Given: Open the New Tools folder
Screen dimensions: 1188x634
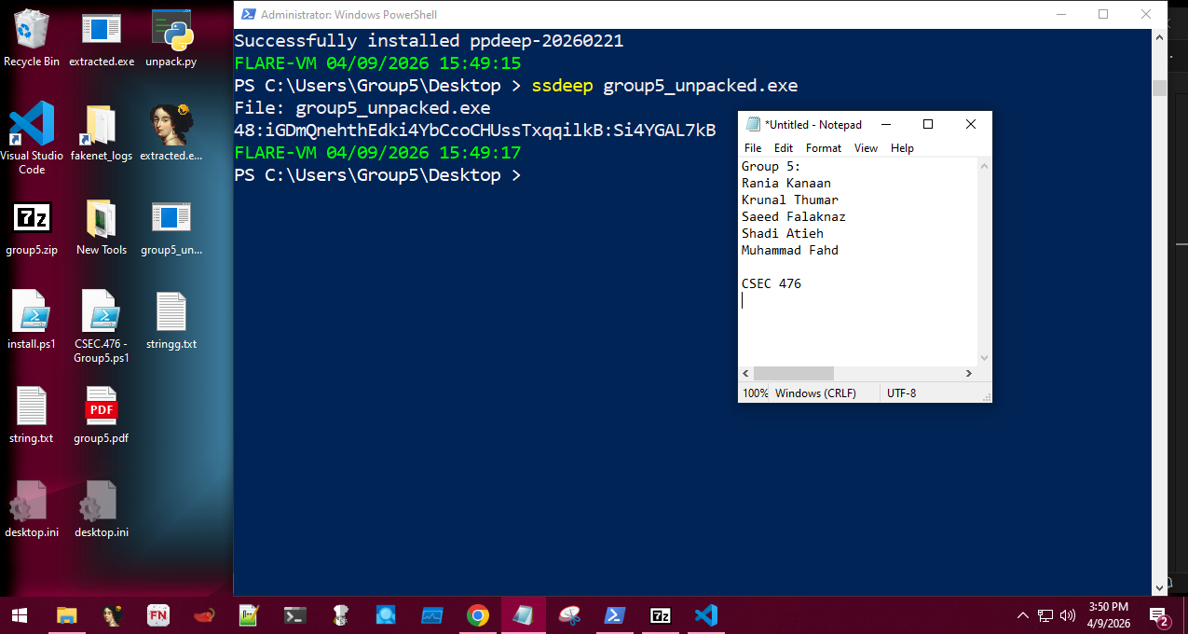Looking at the screenshot, I should pos(102,227).
